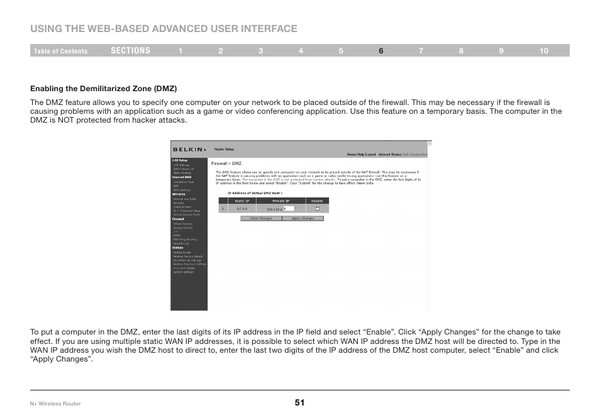Click the Apply Changes button
Viewport: 600px width, 420px height.
(x=303, y=218)
